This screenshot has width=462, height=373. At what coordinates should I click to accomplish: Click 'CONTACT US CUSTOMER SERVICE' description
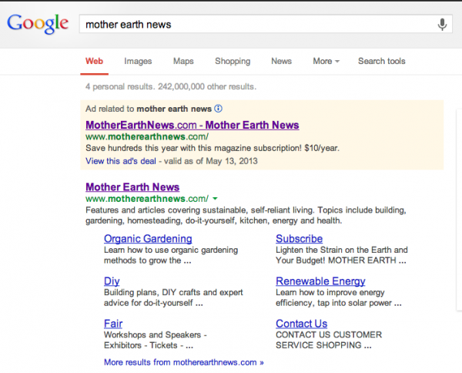329,340
